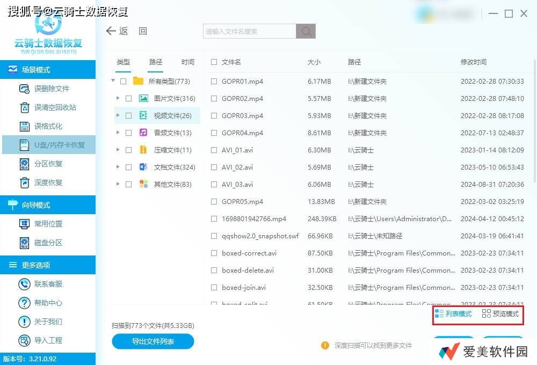Toggle the select-all checkbox beside 文件名
537x365 pixels.
214,62
